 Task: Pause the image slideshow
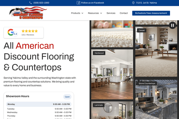(172, 25)
